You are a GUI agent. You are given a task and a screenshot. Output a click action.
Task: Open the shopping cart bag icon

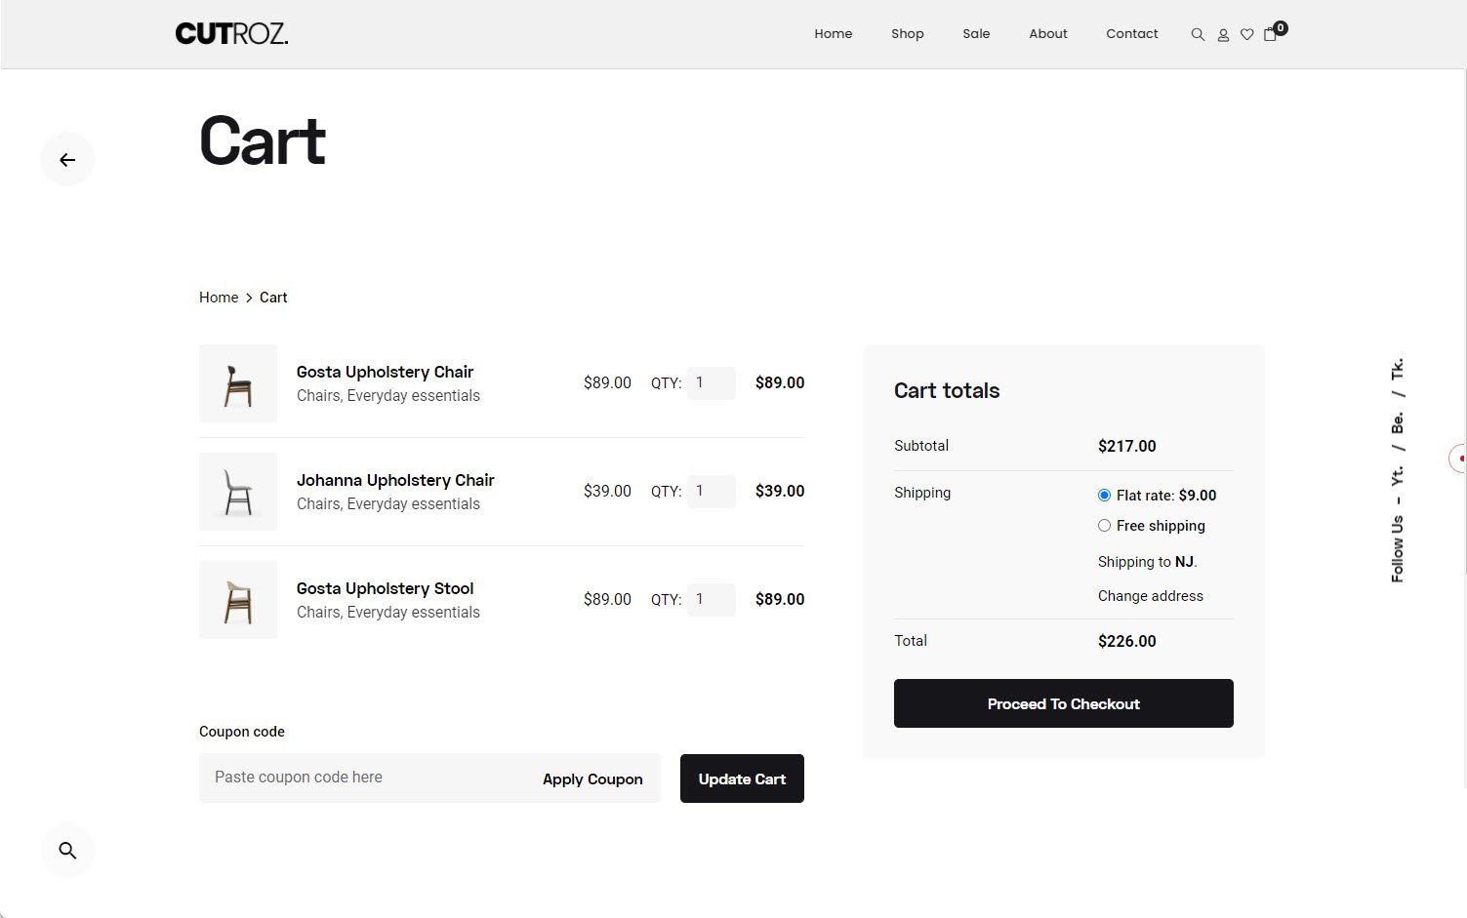pyautogui.click(x=1270, y=34)
